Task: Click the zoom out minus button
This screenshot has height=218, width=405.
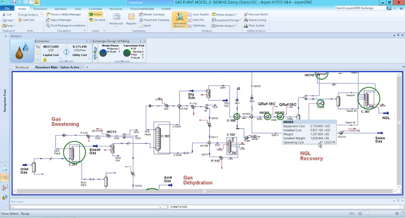Action: click(360, 213)
